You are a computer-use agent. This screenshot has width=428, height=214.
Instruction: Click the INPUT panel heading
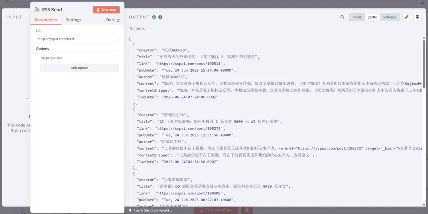tap(14, 17)
